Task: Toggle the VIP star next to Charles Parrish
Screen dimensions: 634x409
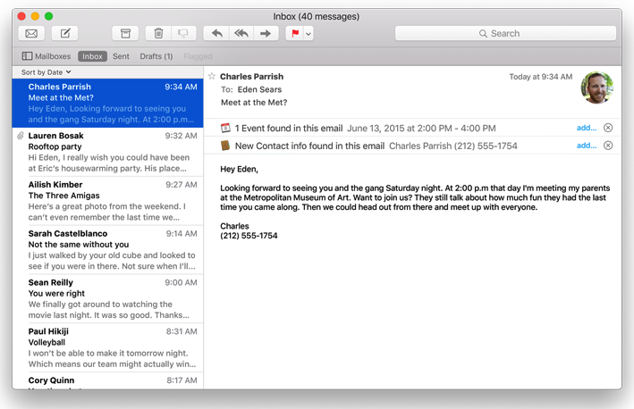Action: coord(211,76)
